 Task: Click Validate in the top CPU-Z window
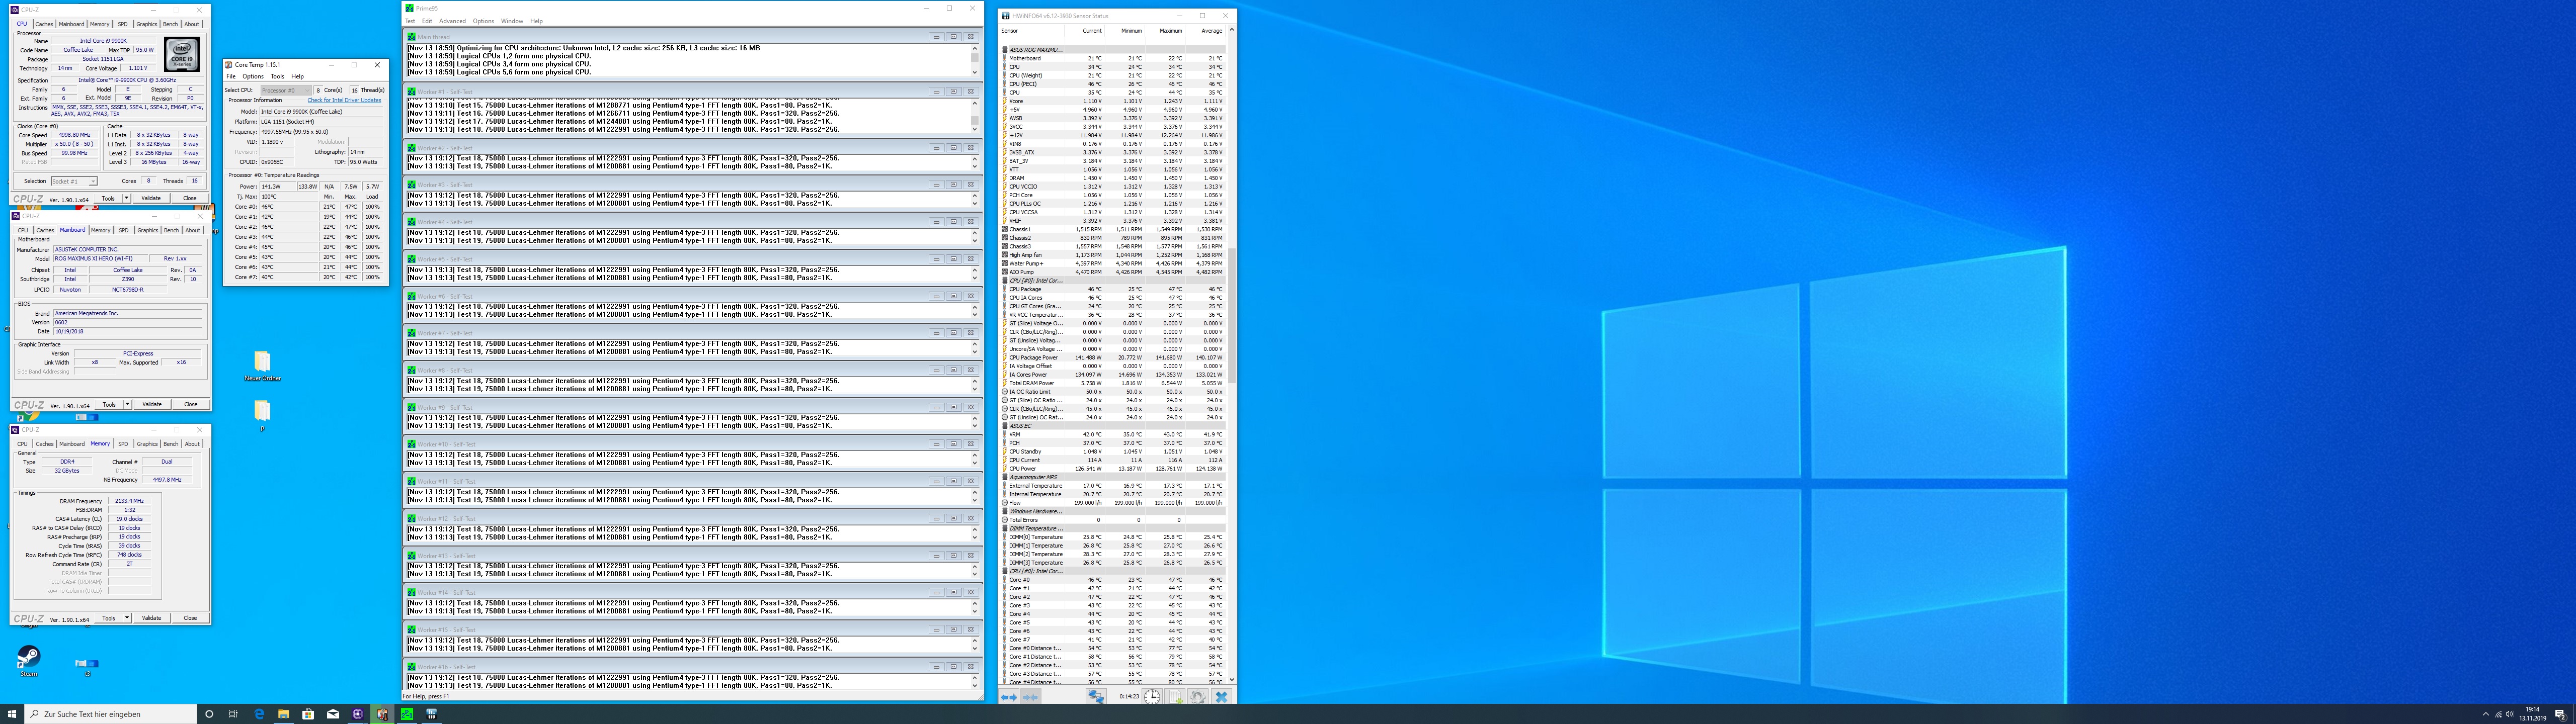tap(151, 198)
